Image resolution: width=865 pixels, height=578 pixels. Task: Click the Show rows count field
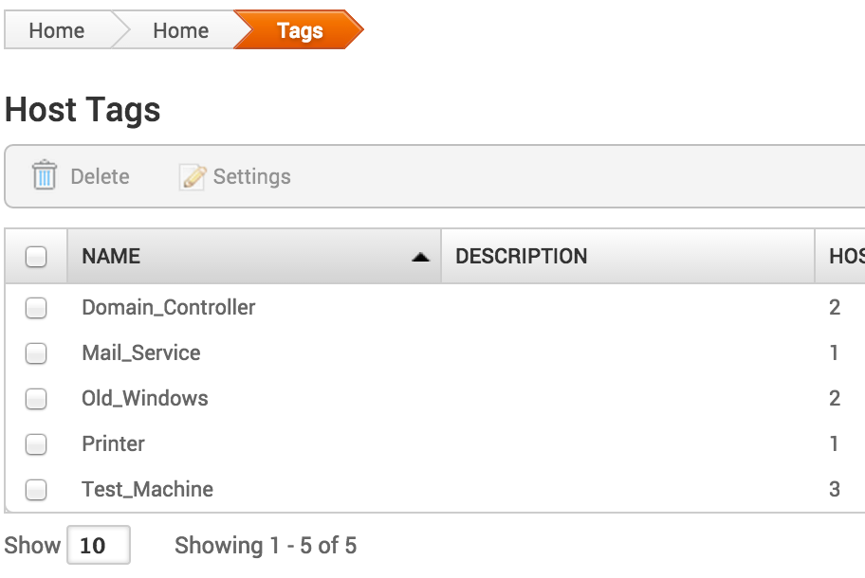pyautogui.click(x=98, y=546)
